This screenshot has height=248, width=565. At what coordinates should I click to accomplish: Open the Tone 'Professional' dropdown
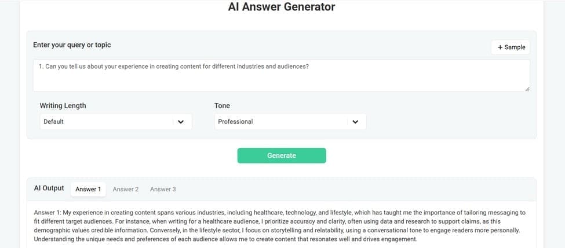(290, 122)
